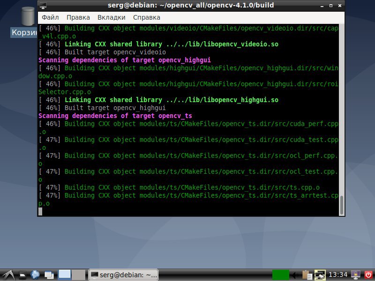
Task: Minimize the terminal window
Action: tap(322, 6)
